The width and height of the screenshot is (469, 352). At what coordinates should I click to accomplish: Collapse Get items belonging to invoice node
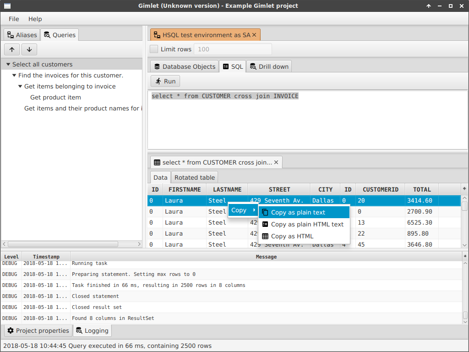tap(20, 87)
